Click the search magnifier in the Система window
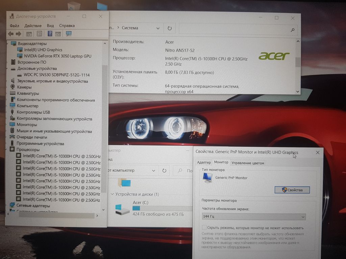The width and height of the screenshot is (346, 259). point(293,30)
